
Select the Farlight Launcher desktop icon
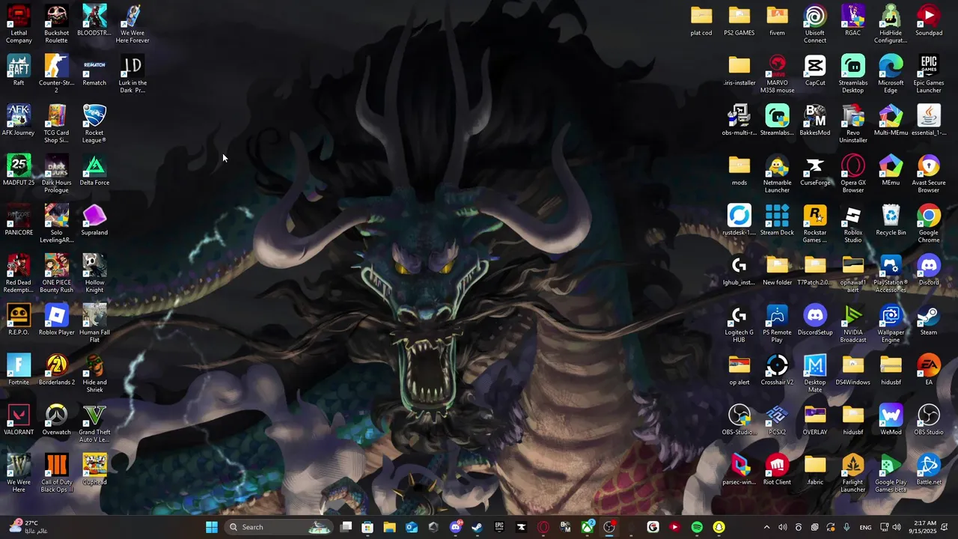pos(853,474)
